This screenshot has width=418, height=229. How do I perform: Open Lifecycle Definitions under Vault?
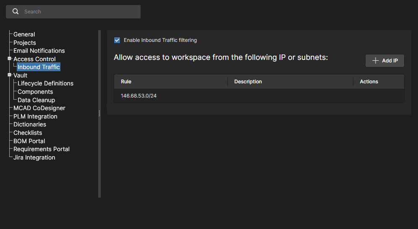(45, 83)
